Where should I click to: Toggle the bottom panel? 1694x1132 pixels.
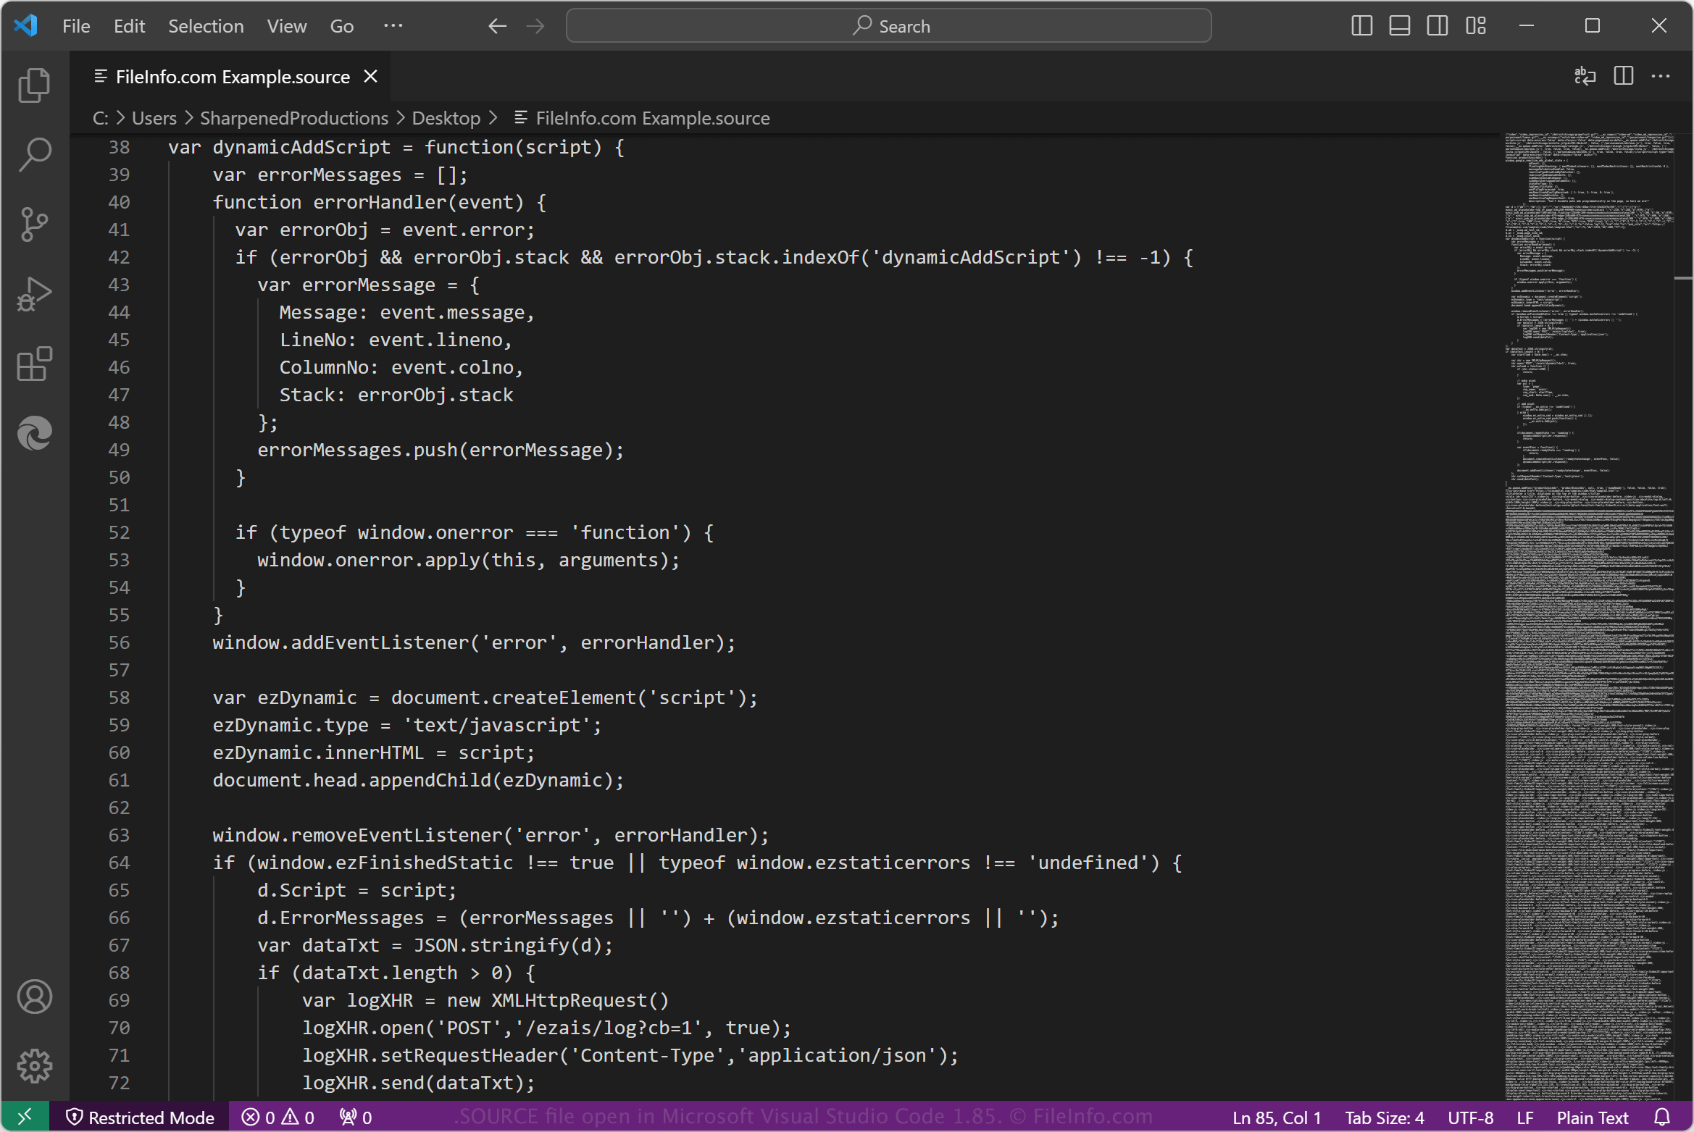(1399, 25)
